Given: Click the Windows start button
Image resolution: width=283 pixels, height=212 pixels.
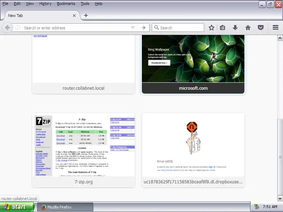Looking at the screenshot, I should coord(17,207).
